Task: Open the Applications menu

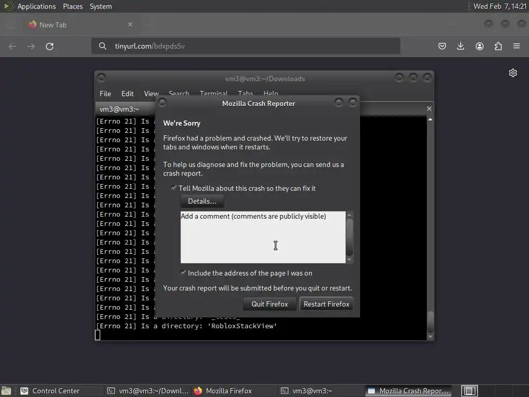Action: [x=37, y=6]
